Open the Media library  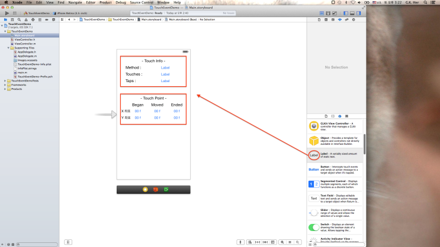tap(346, 116)
